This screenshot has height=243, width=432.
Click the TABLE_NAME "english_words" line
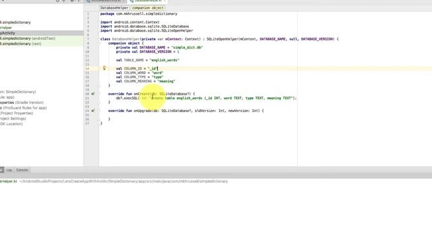147,60
